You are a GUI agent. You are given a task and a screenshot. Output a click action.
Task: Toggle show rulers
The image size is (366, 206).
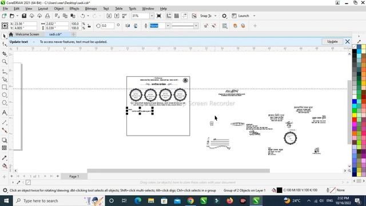[169, 16]
